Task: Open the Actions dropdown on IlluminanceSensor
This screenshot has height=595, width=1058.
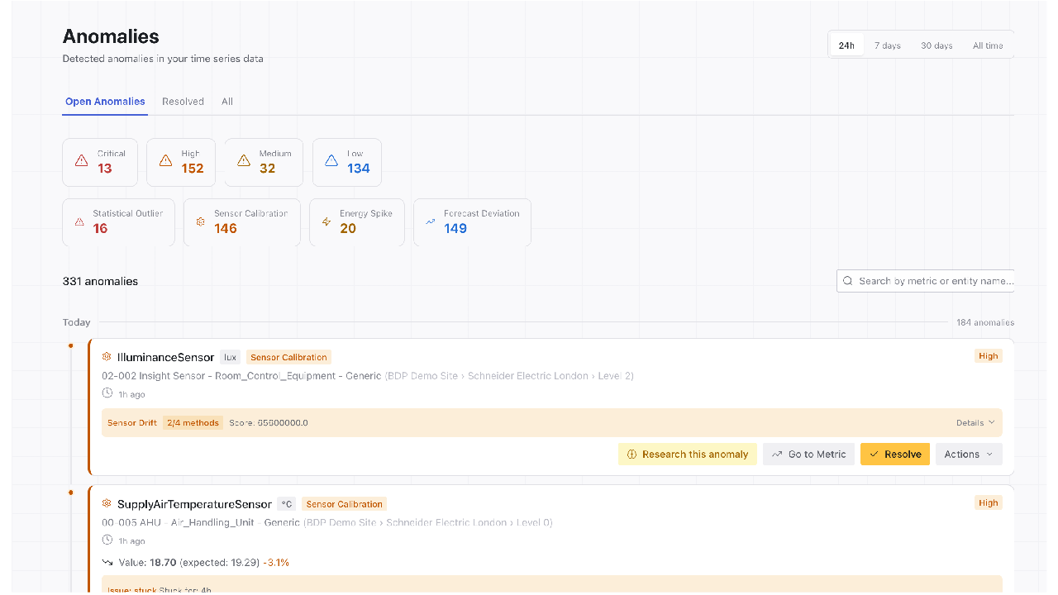Action: pos(969,454)
